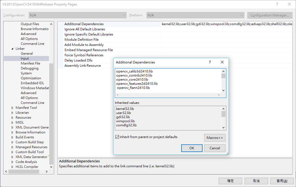The image size is (296, 187).
Task: Click the dependencies edit box scroll-right arrow
Action: (219, 95)
